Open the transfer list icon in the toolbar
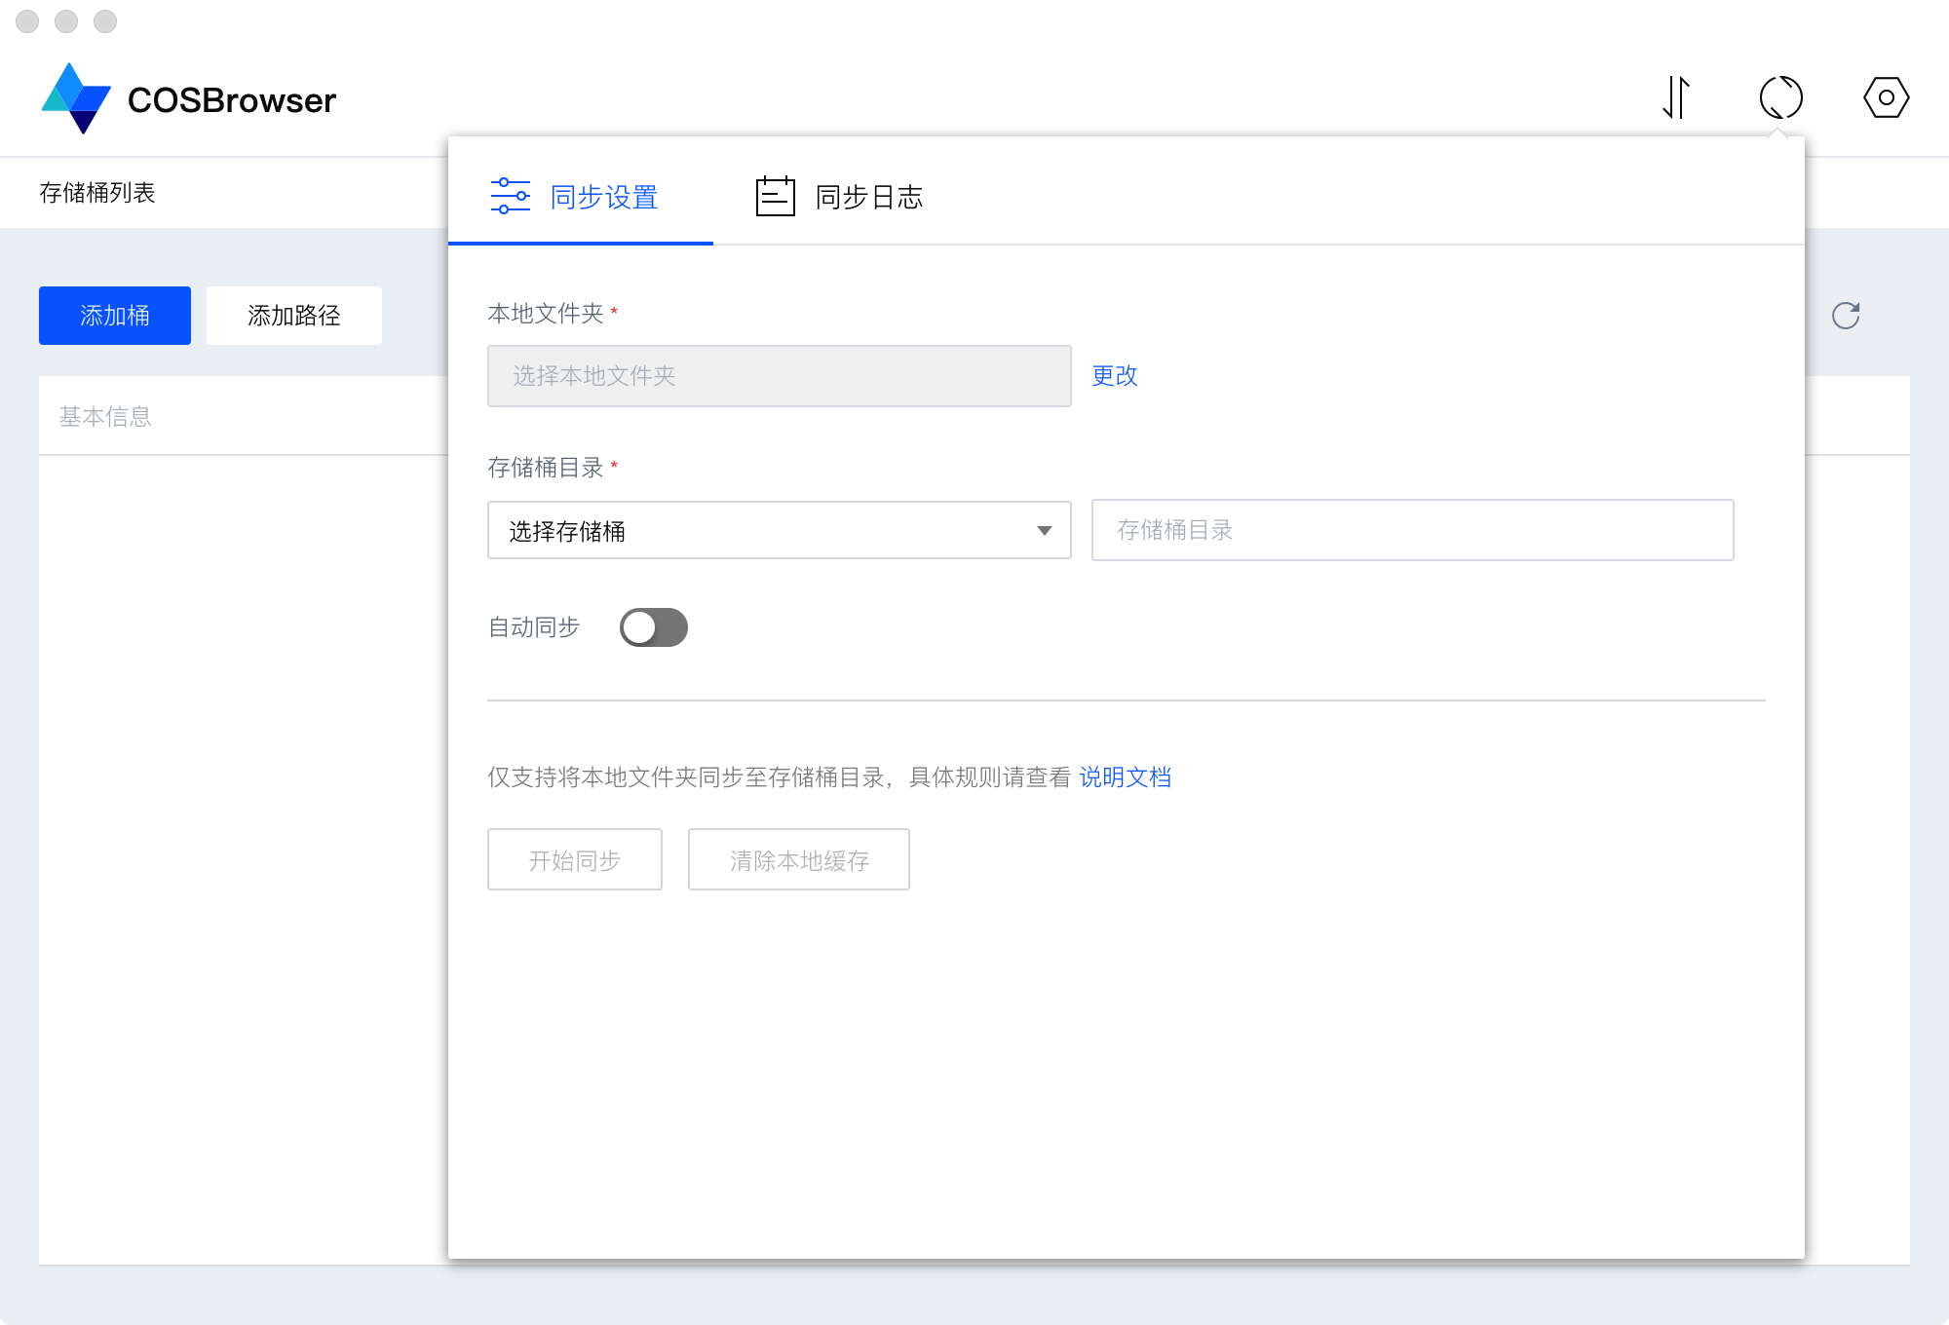Image resolution: width=1949 pixels, height=1325 pixels. point(1678,97)
